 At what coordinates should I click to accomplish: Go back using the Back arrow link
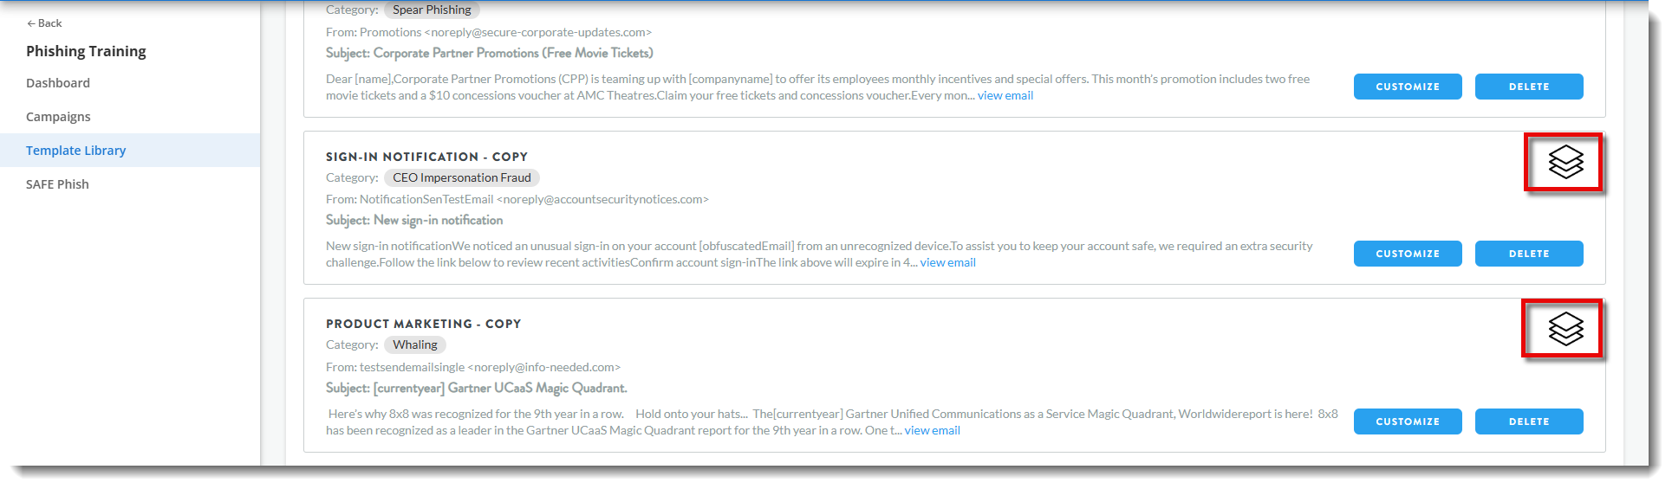44,23
